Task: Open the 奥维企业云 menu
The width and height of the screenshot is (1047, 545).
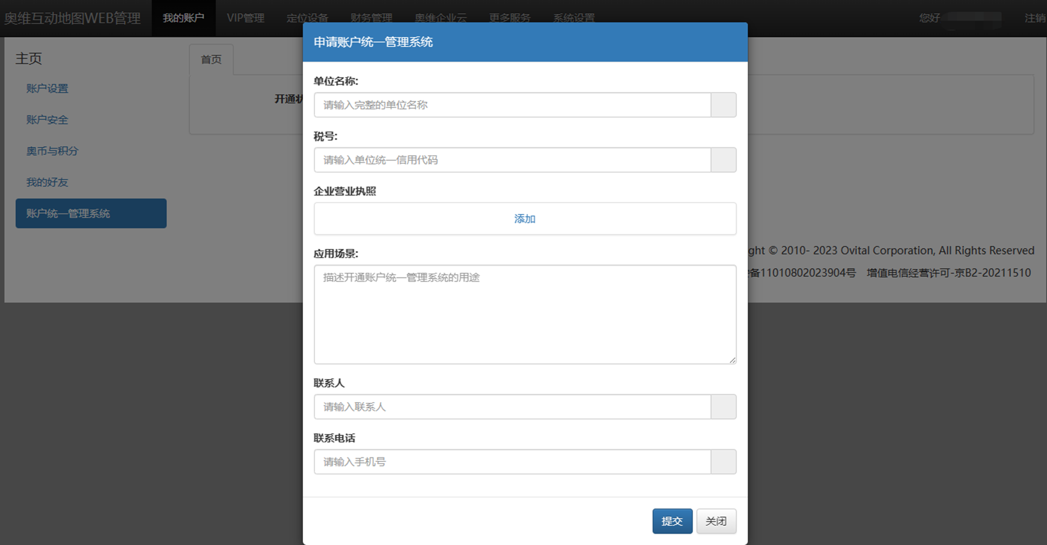Action: [440, 18]
